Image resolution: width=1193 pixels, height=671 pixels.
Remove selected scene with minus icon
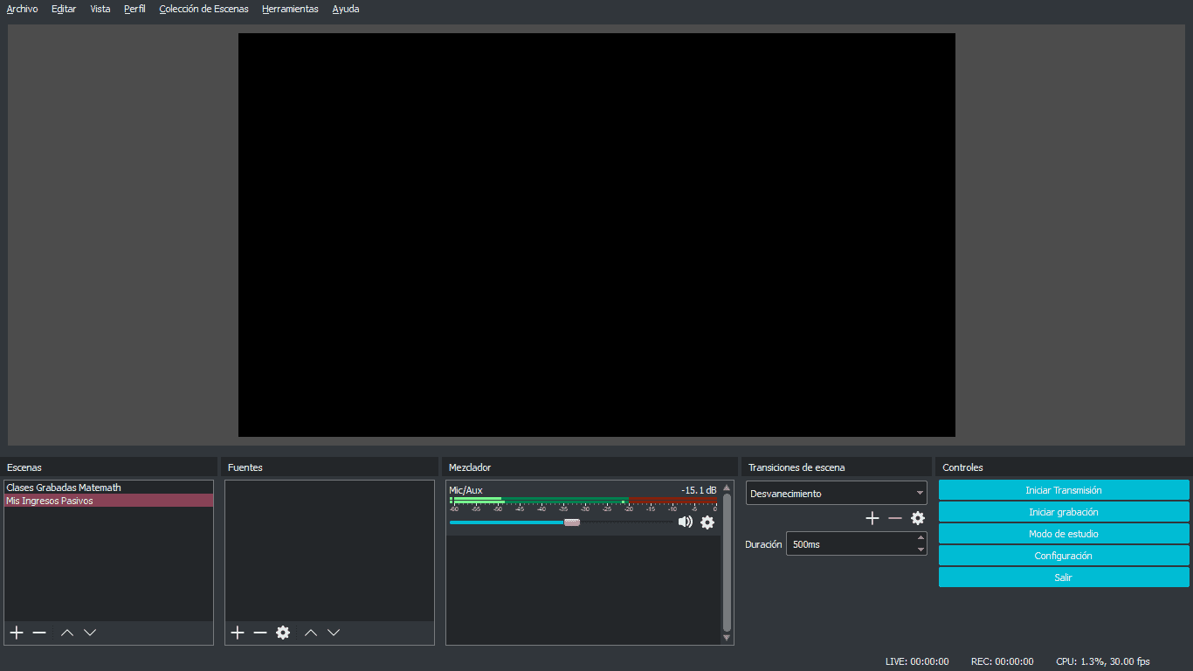[x=39, y=633]
